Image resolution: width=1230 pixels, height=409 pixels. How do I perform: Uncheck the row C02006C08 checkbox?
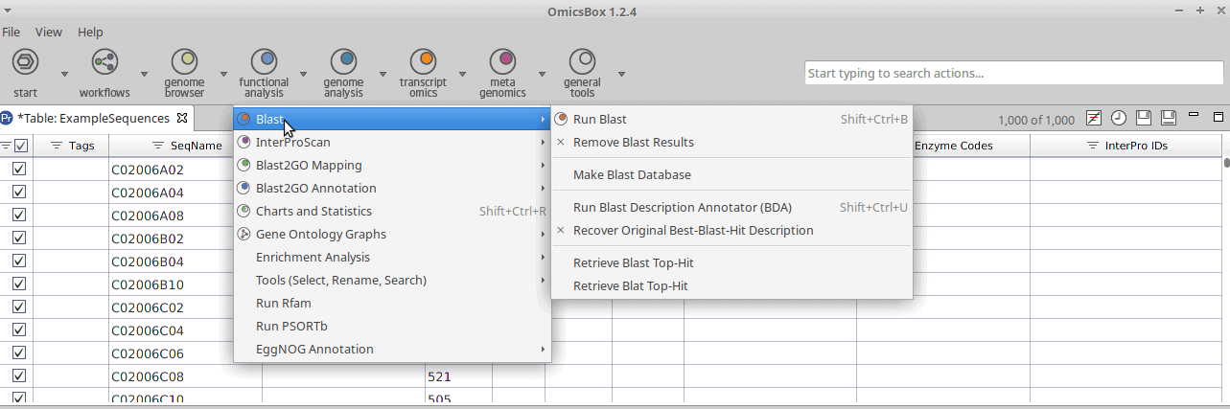click(18, 375)
